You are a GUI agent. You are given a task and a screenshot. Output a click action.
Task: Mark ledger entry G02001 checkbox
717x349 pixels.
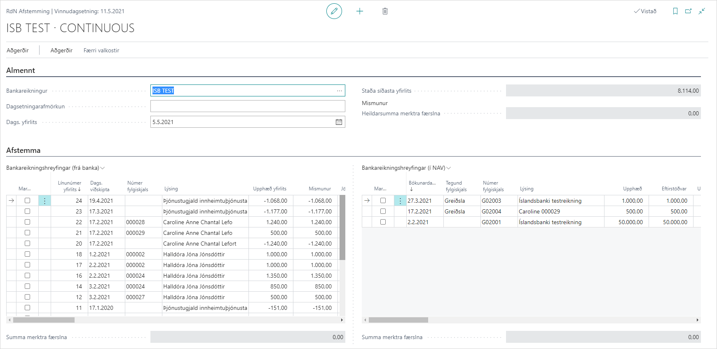point(383,222)
